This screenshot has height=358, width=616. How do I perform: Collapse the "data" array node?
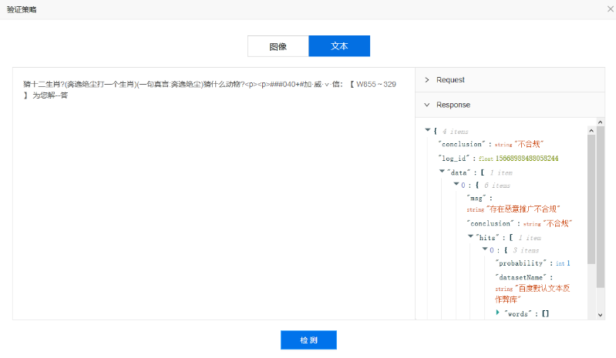click(442, 171)
